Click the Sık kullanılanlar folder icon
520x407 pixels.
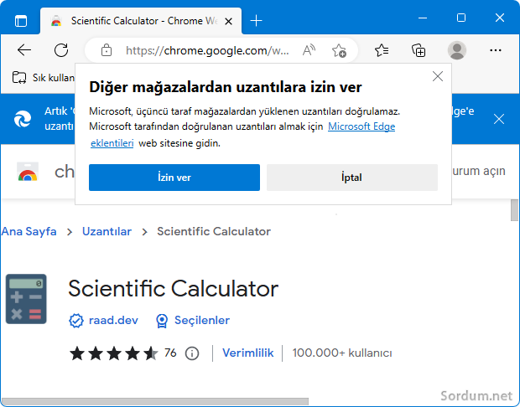pyautogui.click(x=19, y=78)
